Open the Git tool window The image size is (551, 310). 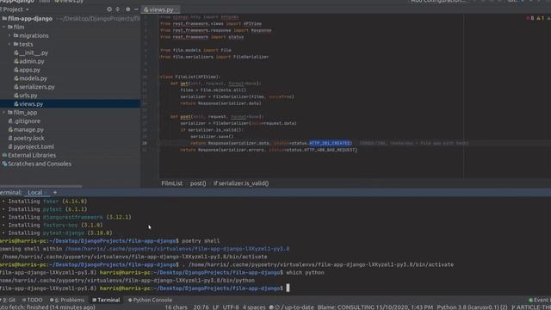coord(9,300)
